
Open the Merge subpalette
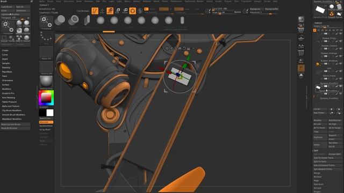click(x=317, y=173)
